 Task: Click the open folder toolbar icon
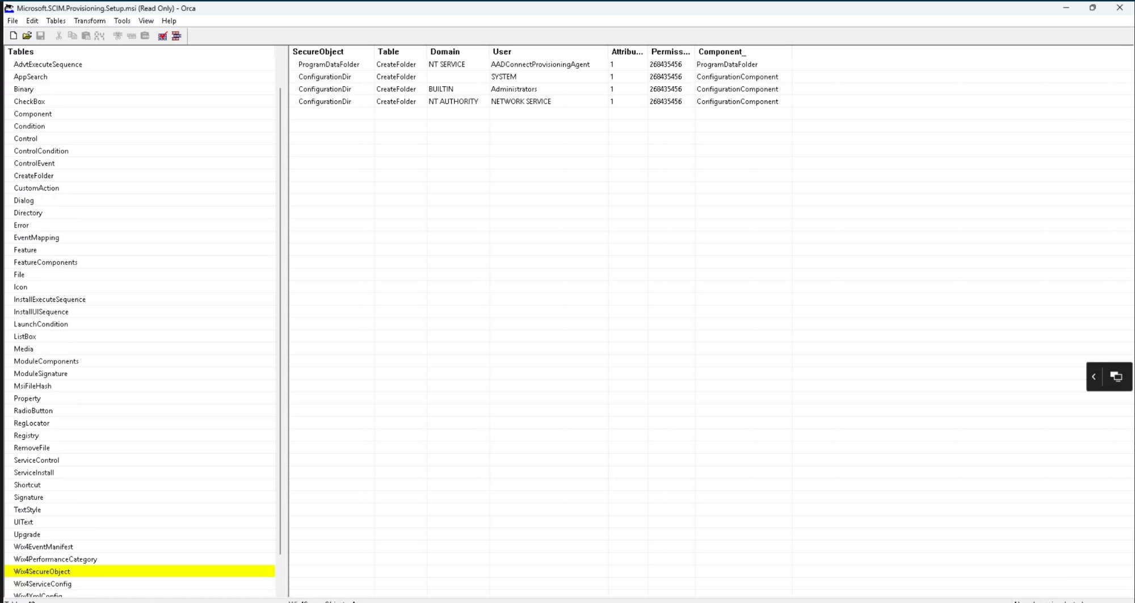tap(27, 36)
